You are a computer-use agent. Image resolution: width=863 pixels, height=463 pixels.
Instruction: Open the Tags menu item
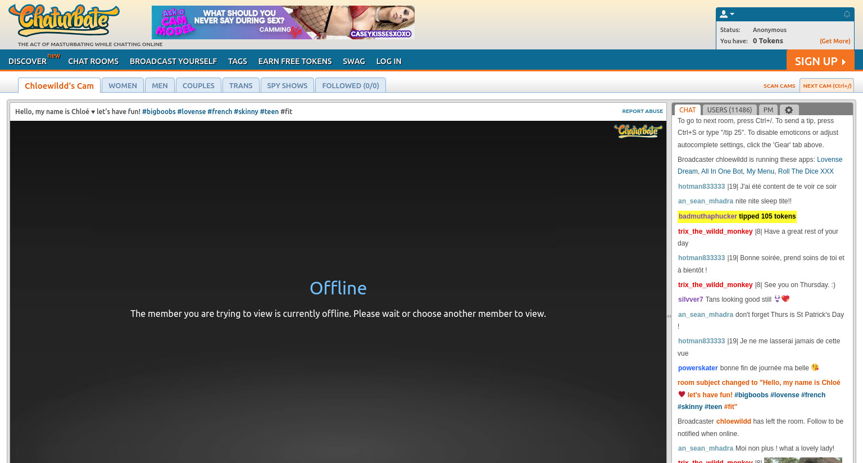point(238,61)
